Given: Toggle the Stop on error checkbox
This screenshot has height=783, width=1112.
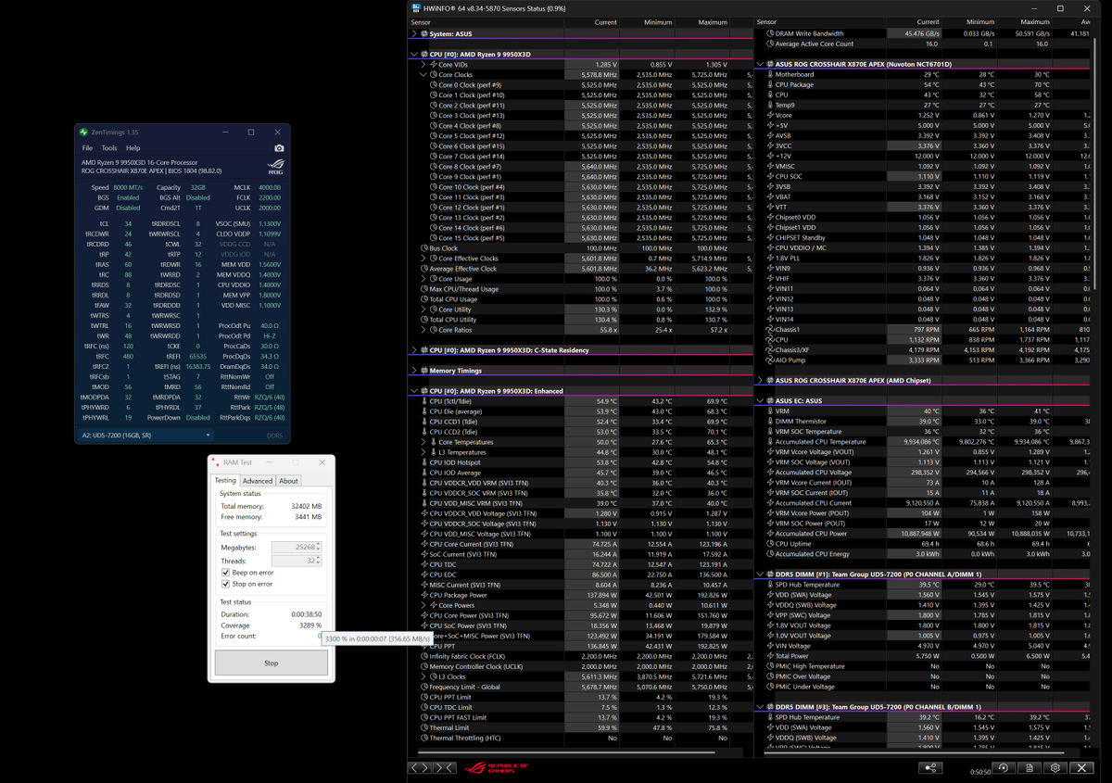Looking at the screenshot, I should tap(225, 584).
